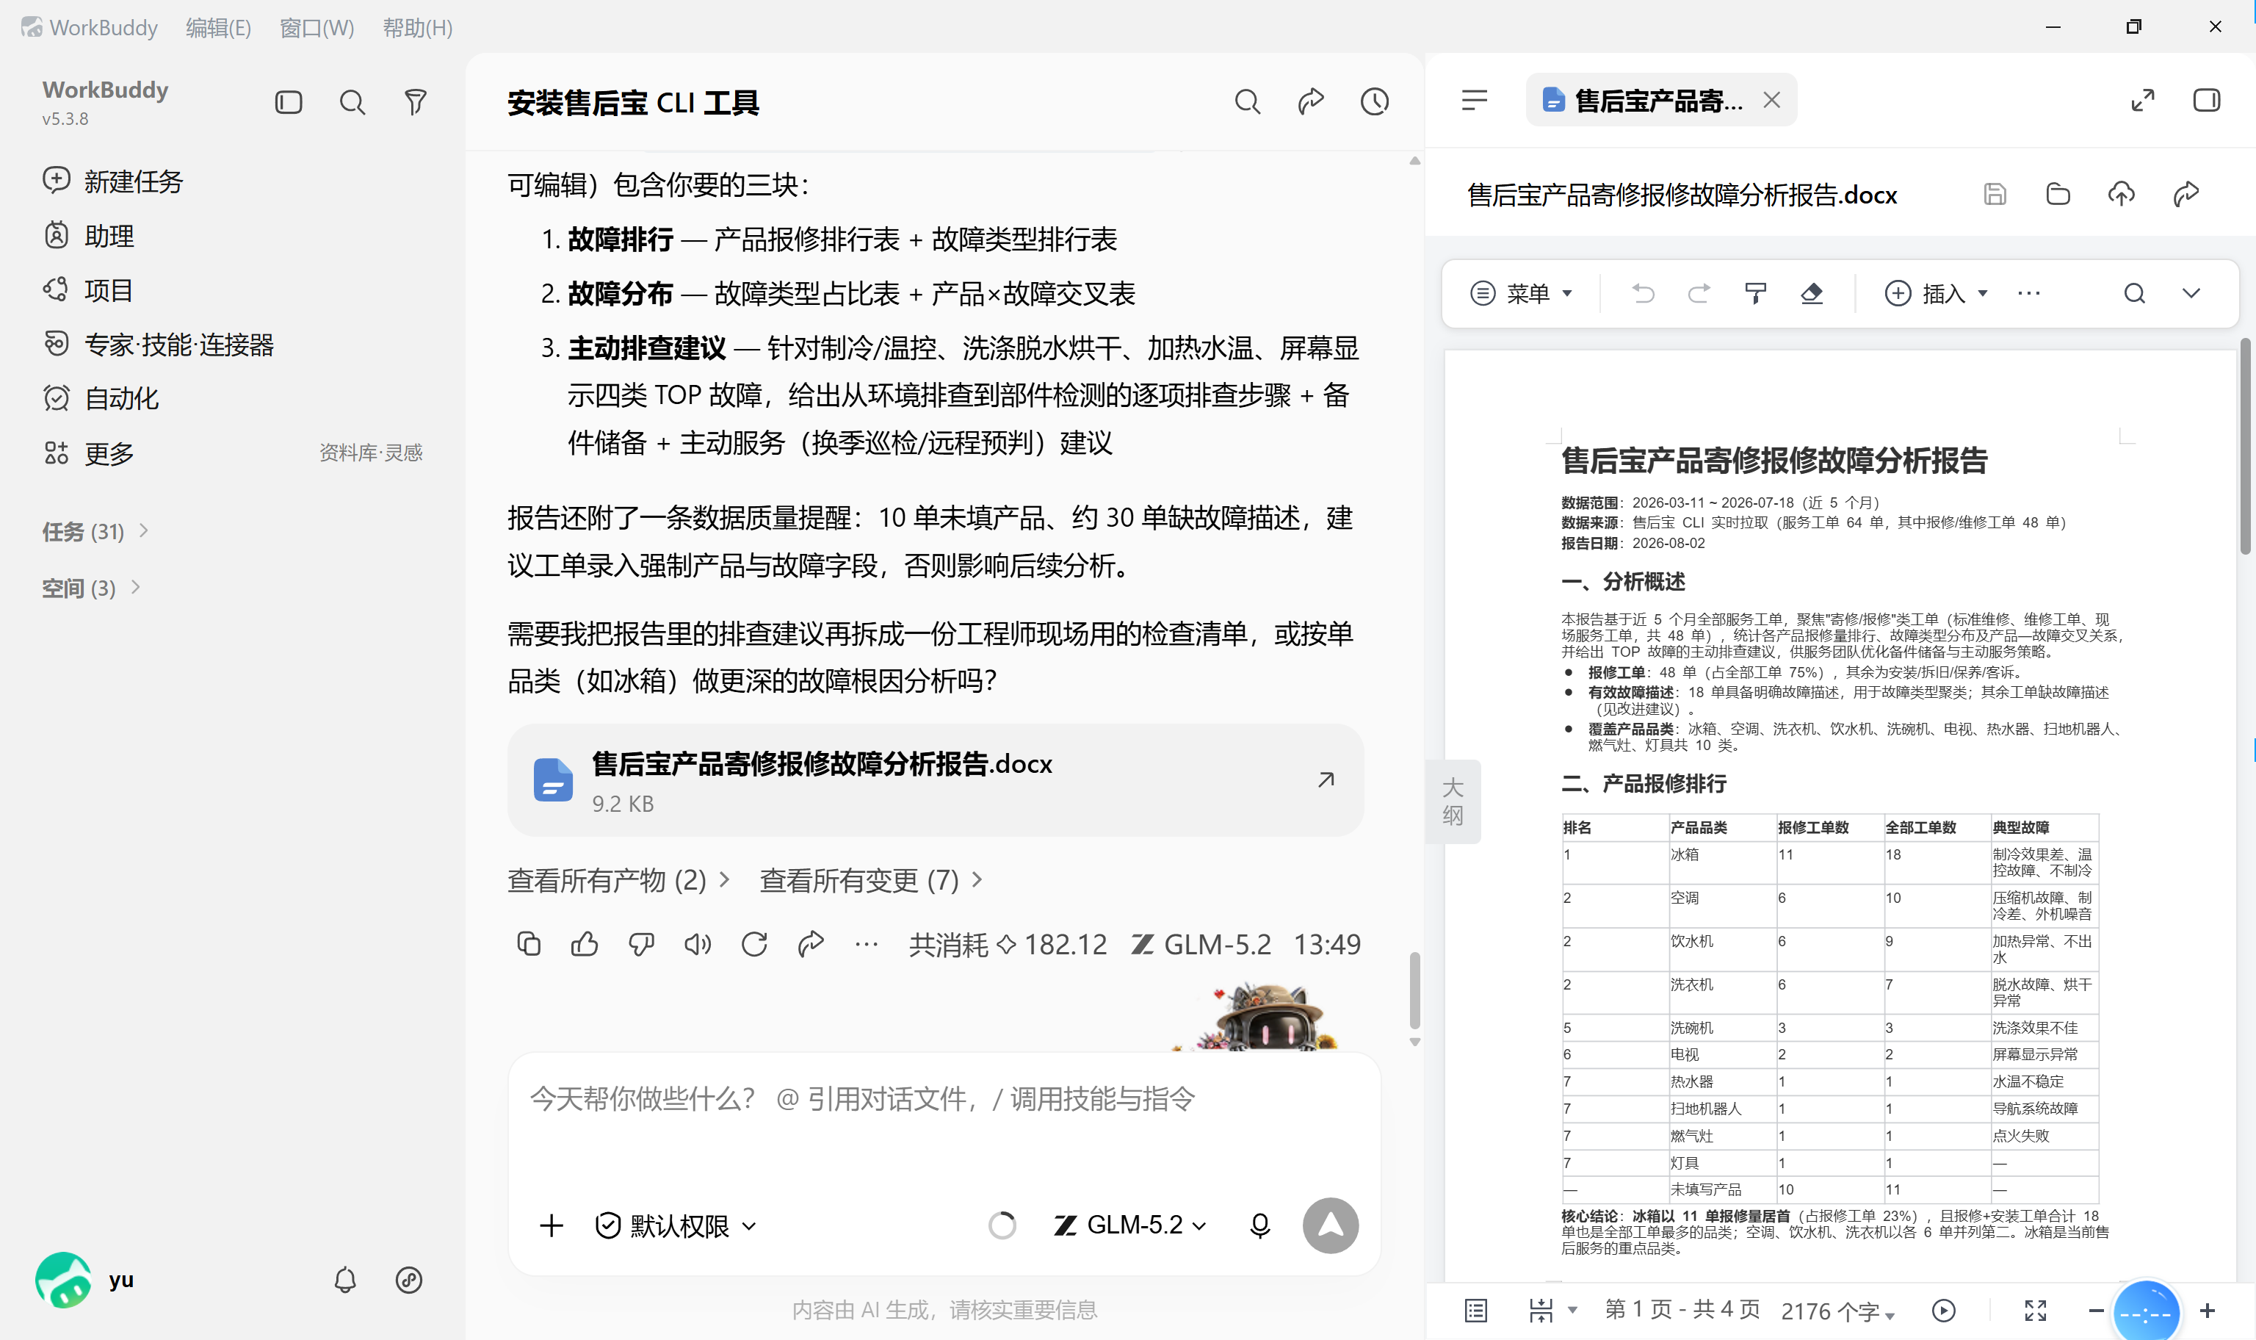2256x1340 pixels.
Task: Click the chat scrollbar thumb
Action: pos(1414,990)
